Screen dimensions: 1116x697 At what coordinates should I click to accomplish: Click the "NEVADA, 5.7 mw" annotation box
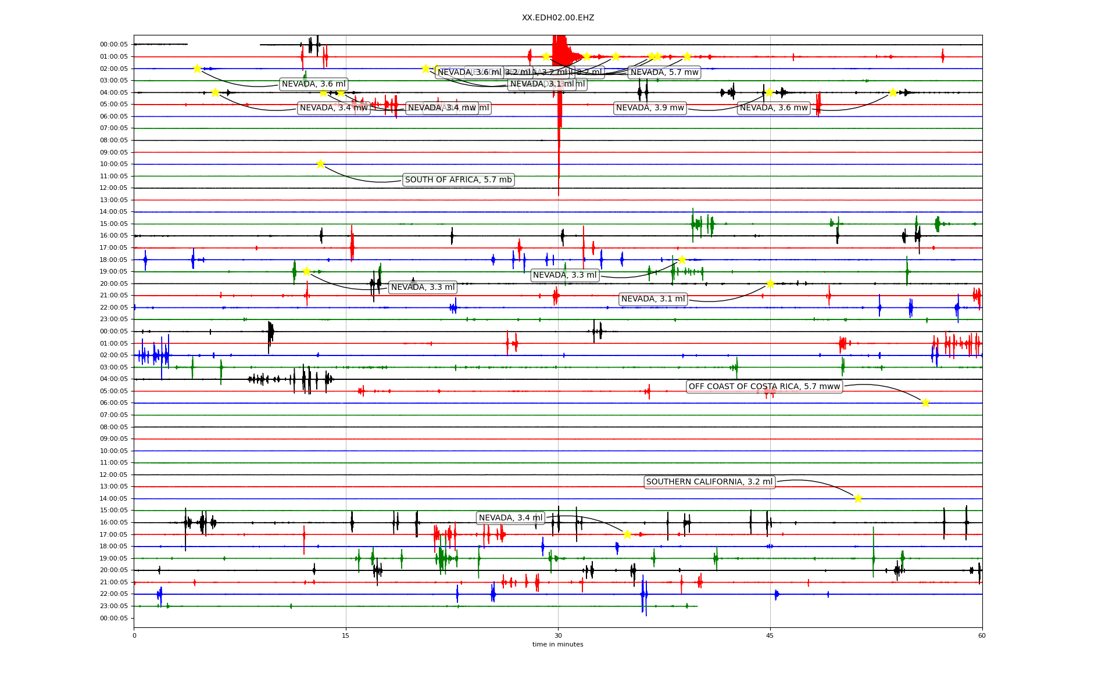tap(664, 73)
